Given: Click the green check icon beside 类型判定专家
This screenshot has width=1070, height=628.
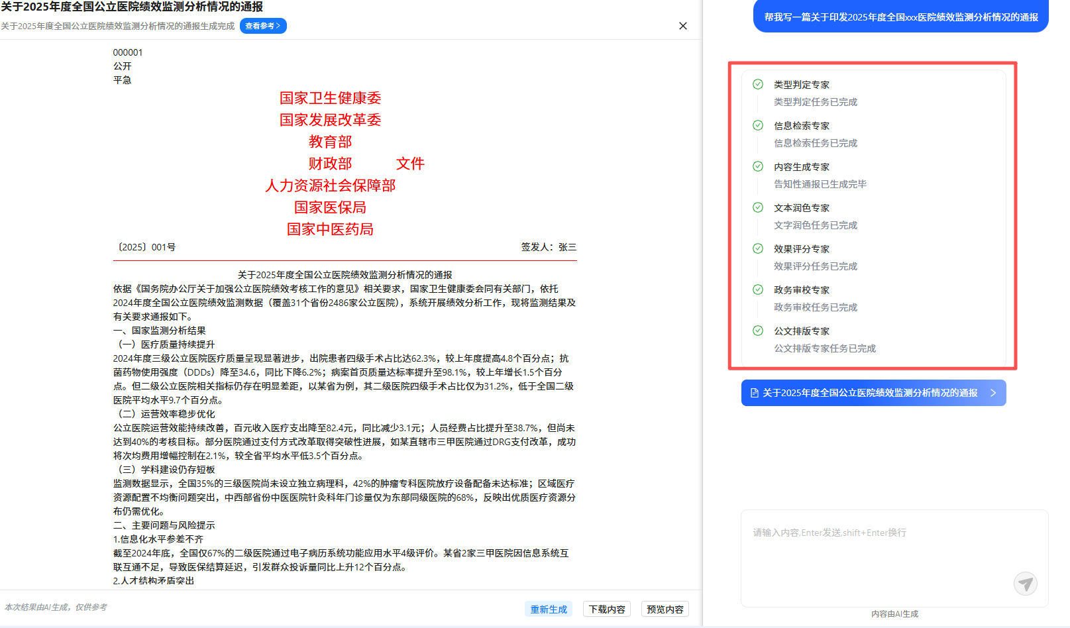Looking at the screenshot, I should pyautogui.click(x=758, y=84).
